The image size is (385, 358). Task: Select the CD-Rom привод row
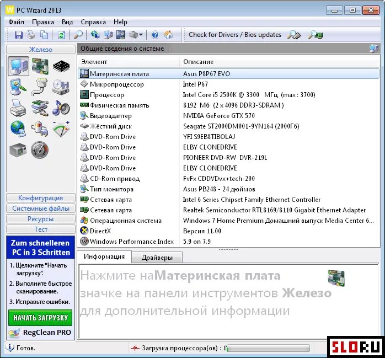coord(228,179)
